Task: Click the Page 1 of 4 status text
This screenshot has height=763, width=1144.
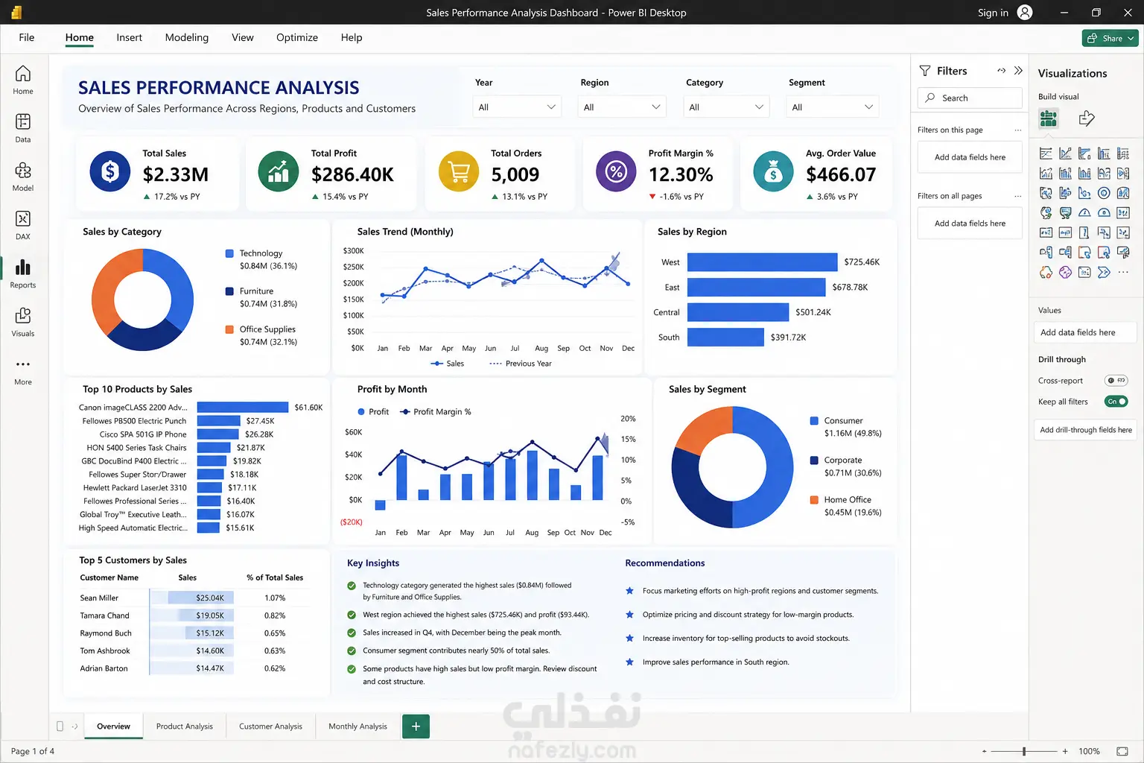Action: coord(33,751)
